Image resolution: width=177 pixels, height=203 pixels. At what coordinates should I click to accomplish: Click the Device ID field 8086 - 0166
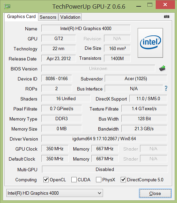coord(57,78)
